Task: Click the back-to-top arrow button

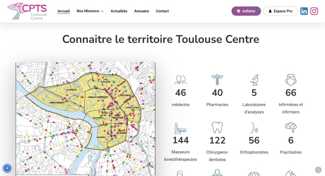Action: pyautogui.click(x=318, y=170)
